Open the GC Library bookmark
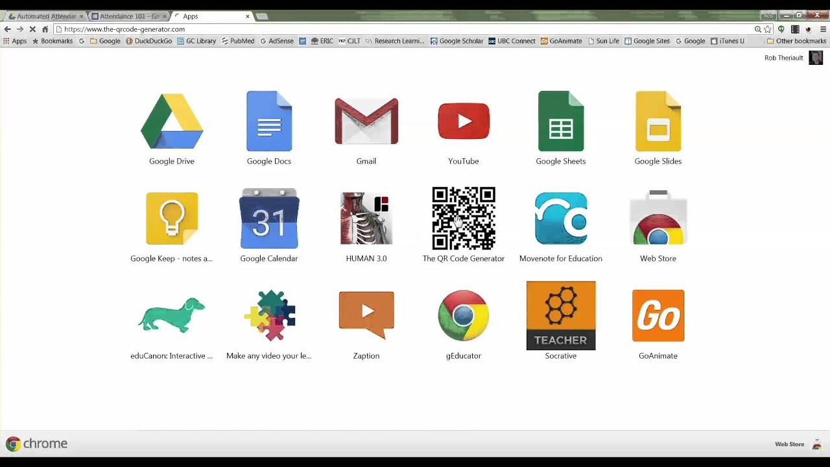830x467 pixels. click(196, 41)
